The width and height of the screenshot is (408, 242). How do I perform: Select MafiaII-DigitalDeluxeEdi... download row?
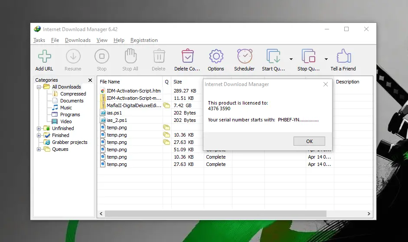pos(134,105)
